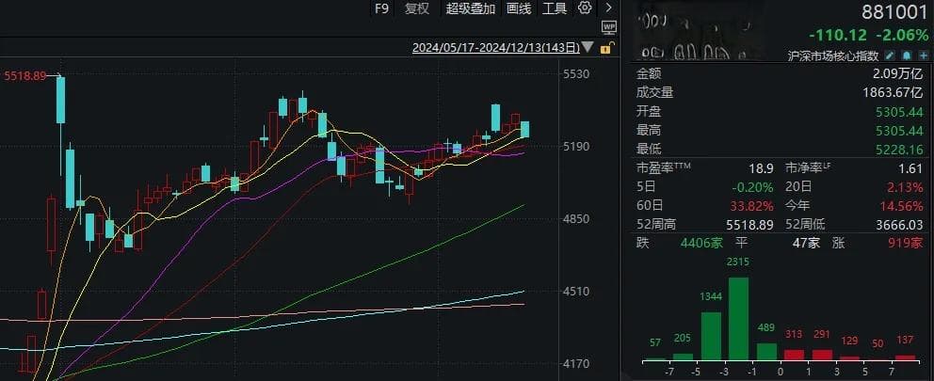
Task: Click the 平 count 47家
Action: click(x=805, y=243)
